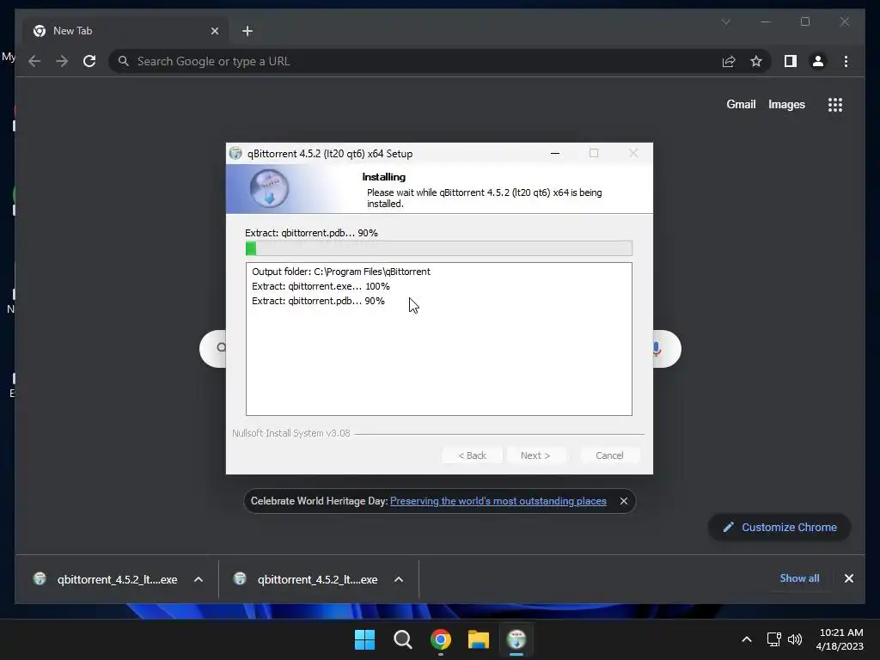The height and width of the screenshot is (660, 880).
Task: Expand first download item options chevron
Action: tap(199, 579)
